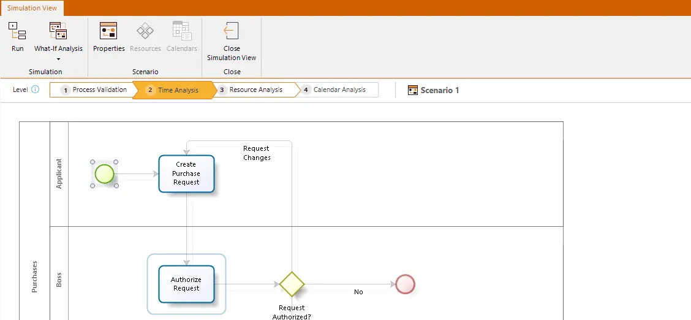Screen dimensions: 691x320
Task: Click the Scenario 1 label
Action: (x=440, y=90)
